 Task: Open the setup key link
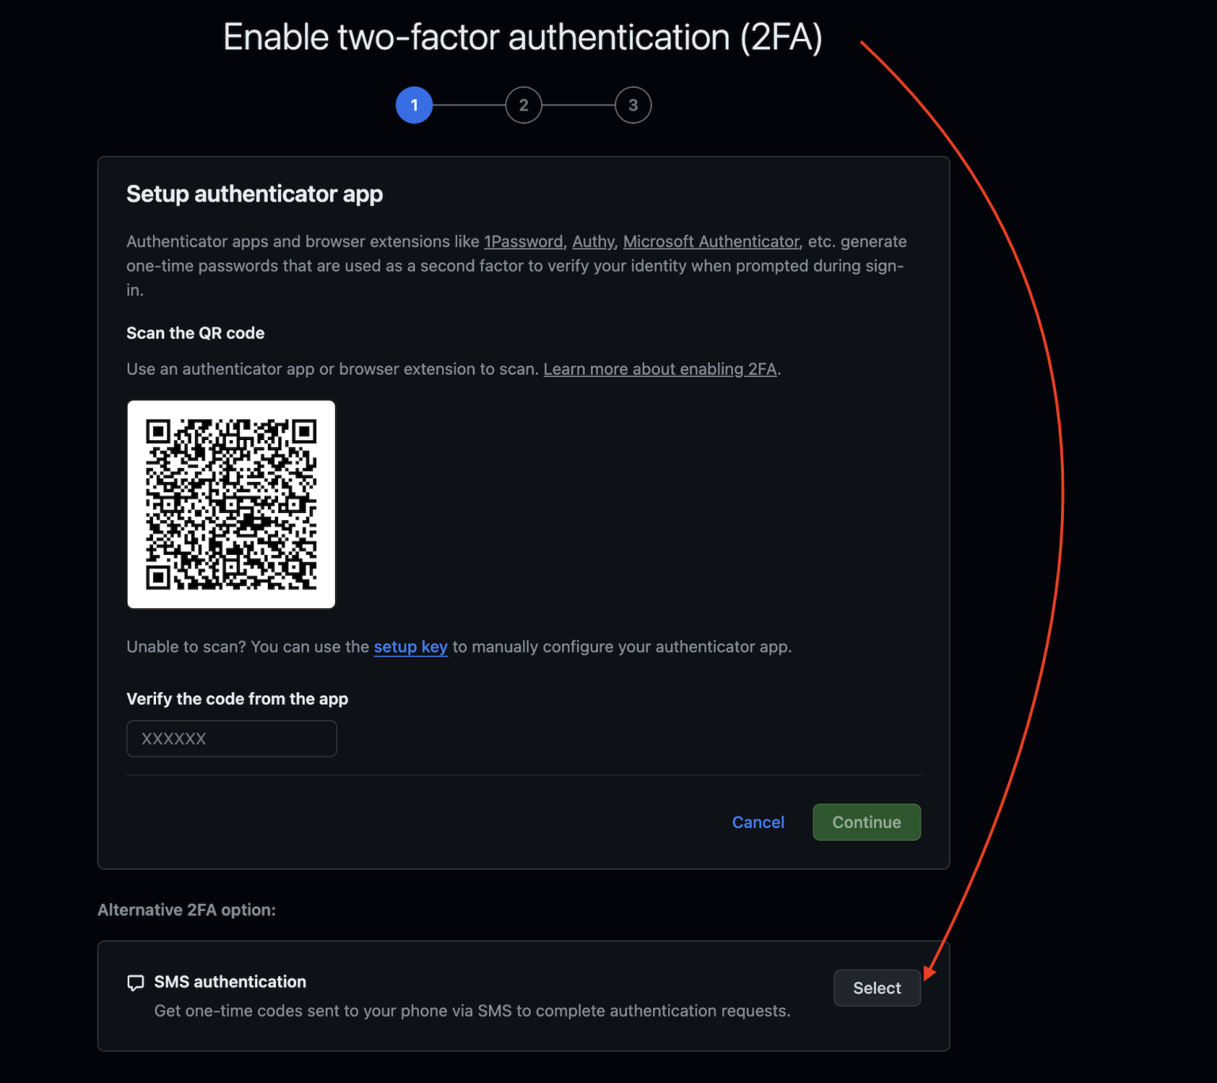[410, 647]
